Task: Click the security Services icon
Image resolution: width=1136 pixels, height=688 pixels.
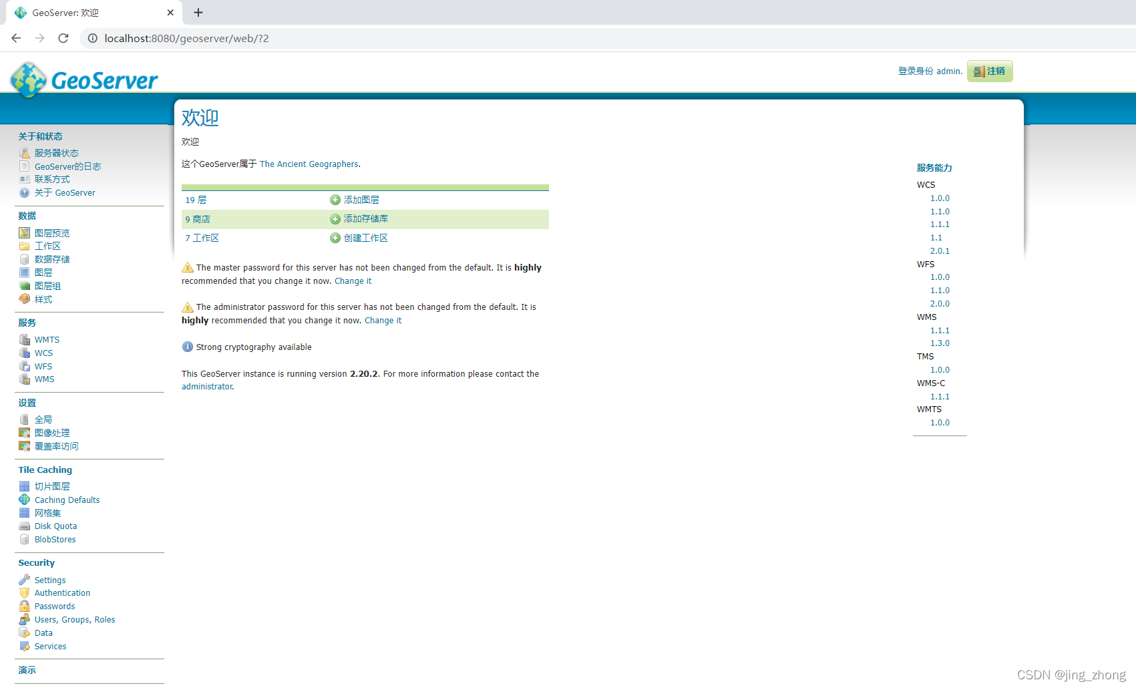Action: point(25,646)
